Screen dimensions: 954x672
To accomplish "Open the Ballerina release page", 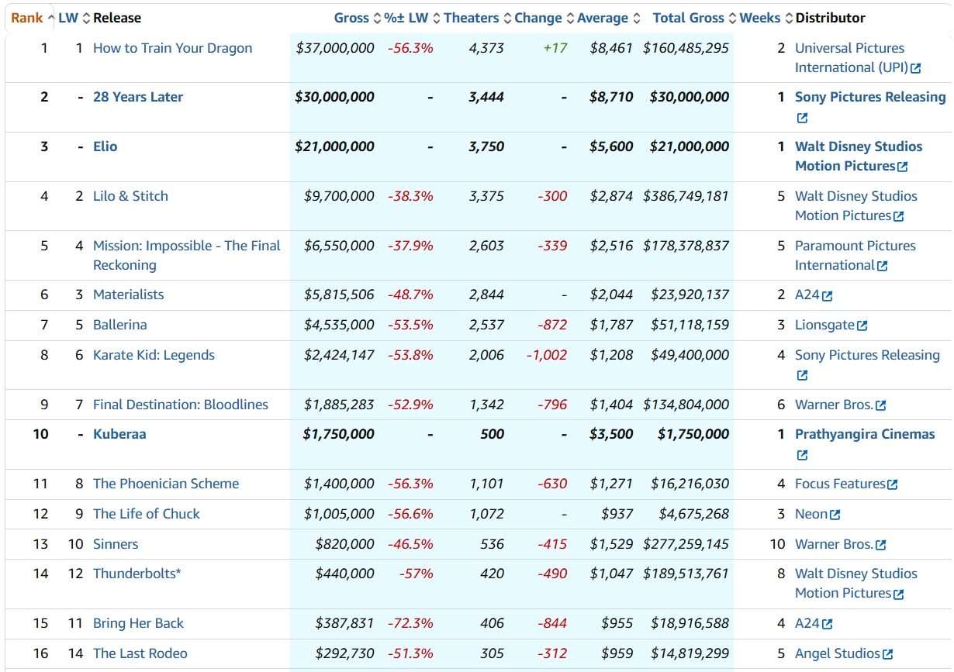I will pyautogui.click(x=120, y=325).
